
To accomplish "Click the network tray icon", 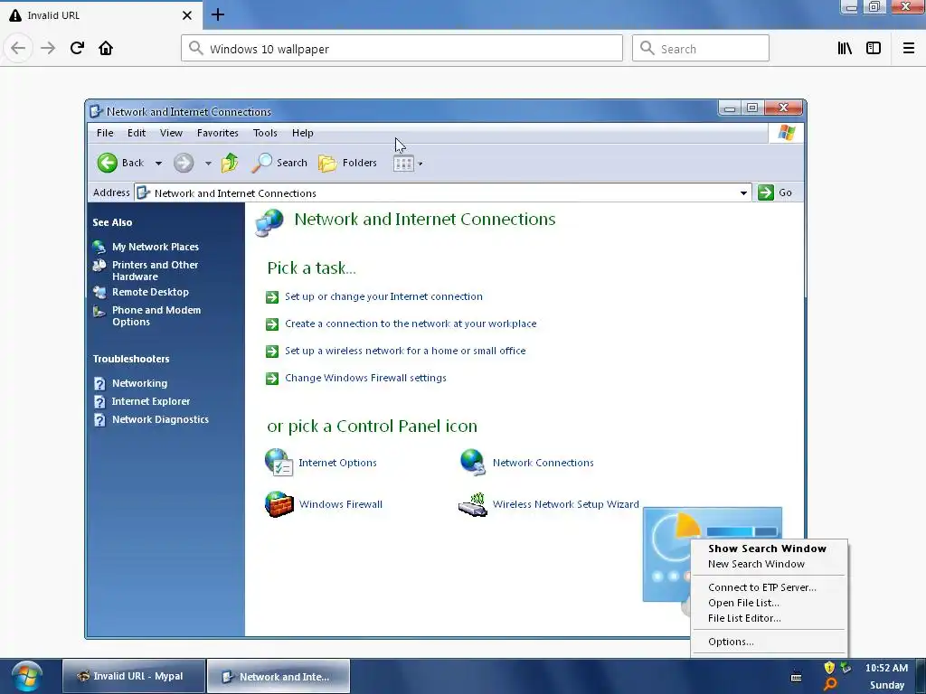I will pyautogui.click(x=846, y=668).
